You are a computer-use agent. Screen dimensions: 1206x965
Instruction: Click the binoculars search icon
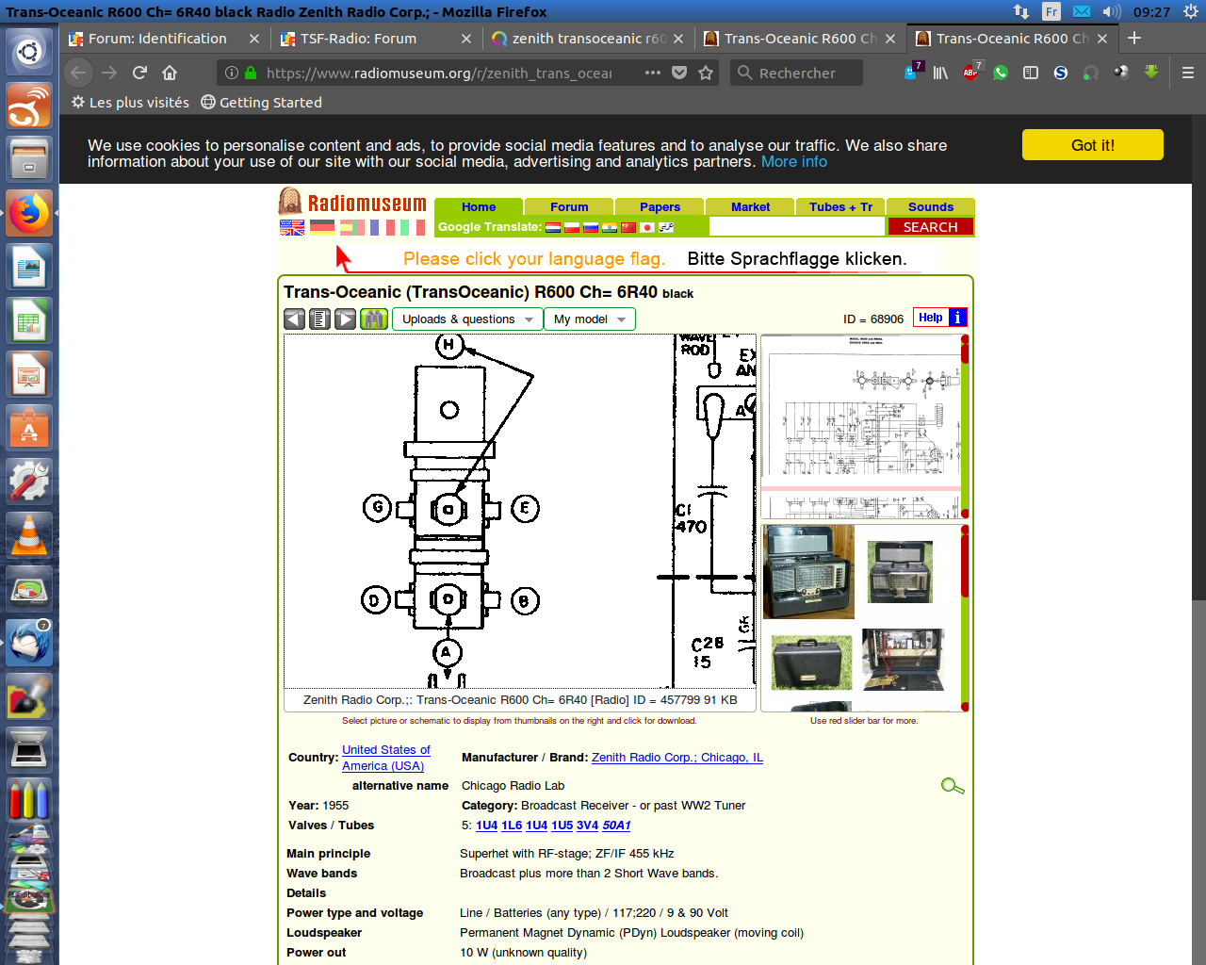[x=374, y=319]
